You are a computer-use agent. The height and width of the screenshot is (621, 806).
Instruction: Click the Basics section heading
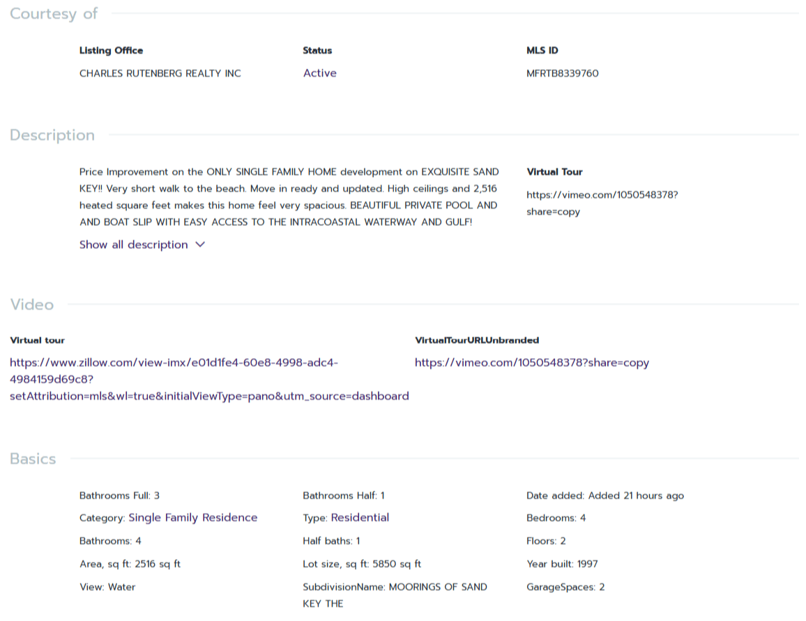pyautogui.click(x=33, y=459)
